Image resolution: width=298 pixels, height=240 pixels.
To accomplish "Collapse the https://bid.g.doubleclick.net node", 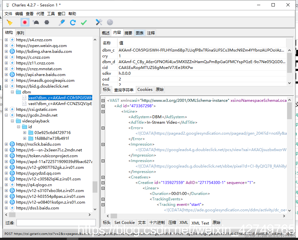I will tap(6, 86).
